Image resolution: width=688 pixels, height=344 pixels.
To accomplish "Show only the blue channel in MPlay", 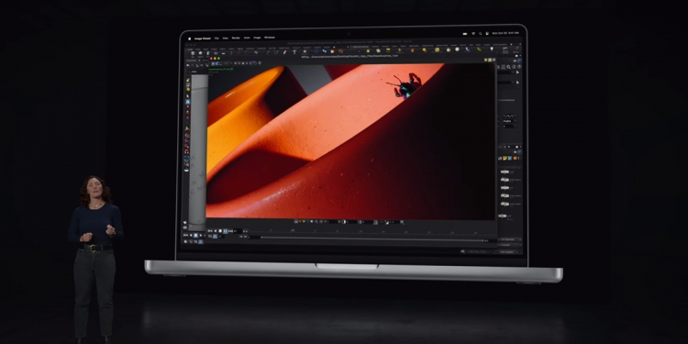I will click(x=307, y=222).
